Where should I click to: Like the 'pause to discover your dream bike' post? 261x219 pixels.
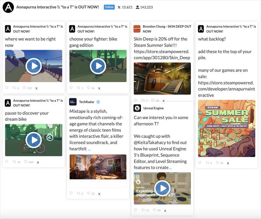[x=25, y=162]
